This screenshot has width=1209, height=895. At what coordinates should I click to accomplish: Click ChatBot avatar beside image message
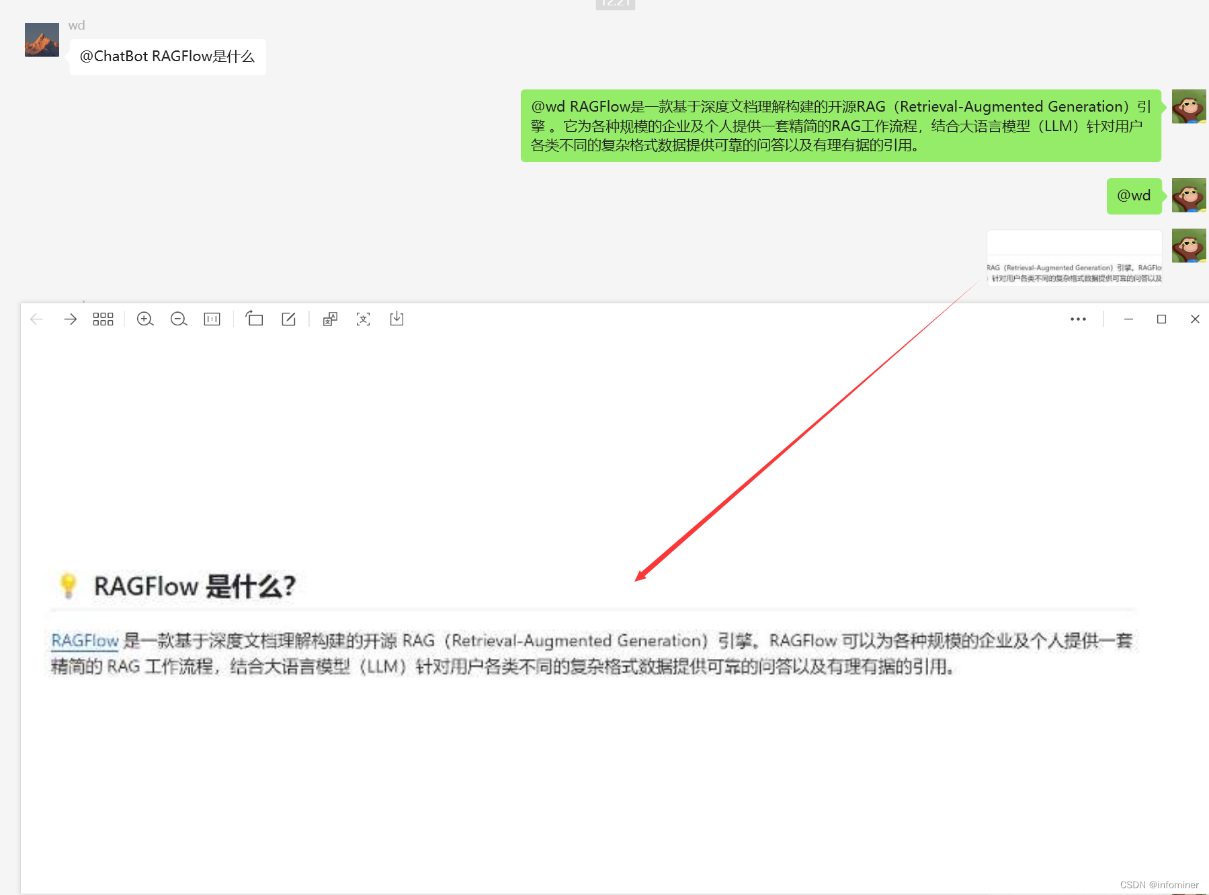[x=1189, y=245]
